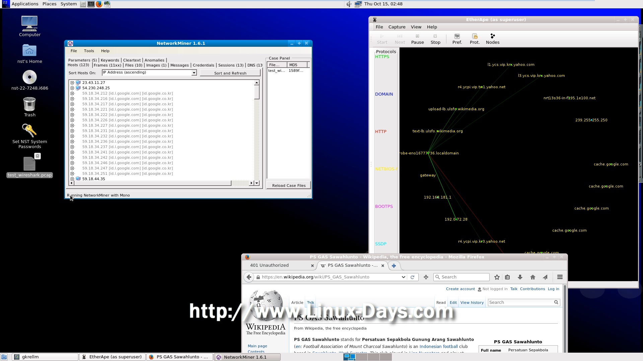Open NetworkMiner Tools menu
643x361 pixels.
[89, 51]
